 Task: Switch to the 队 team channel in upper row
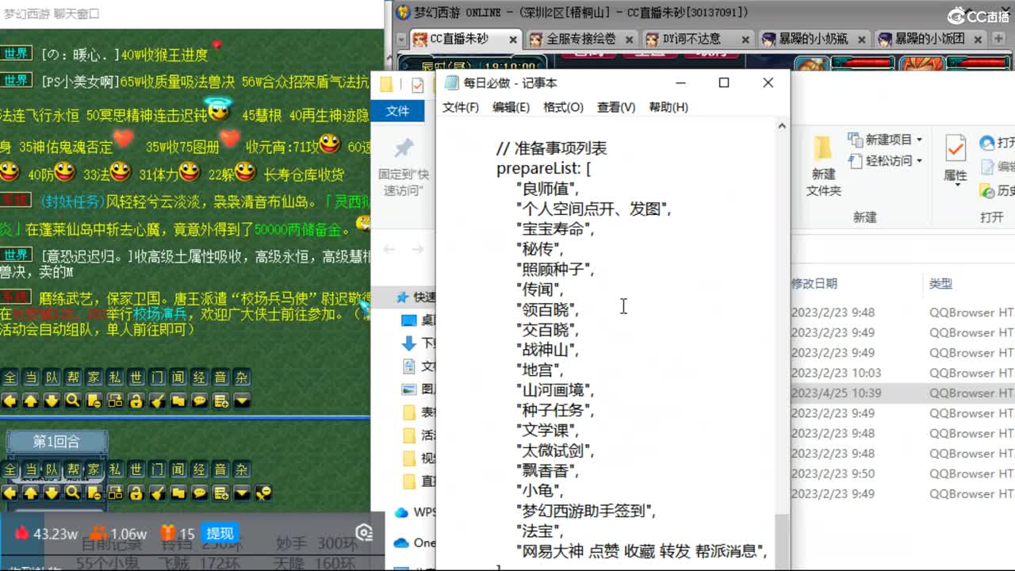pos(52,378)
